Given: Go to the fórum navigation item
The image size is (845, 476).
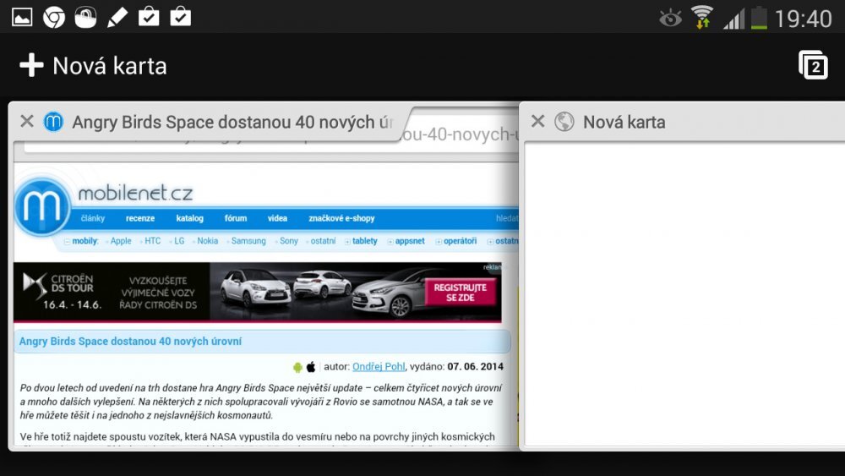Looking at the screenshot, I should 236,218.
